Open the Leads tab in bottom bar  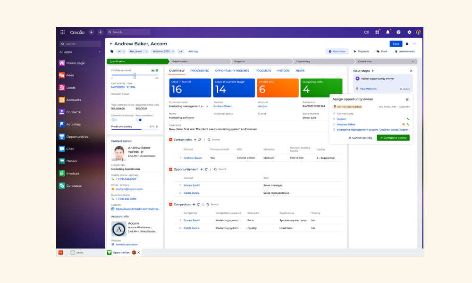click(77, 253)
